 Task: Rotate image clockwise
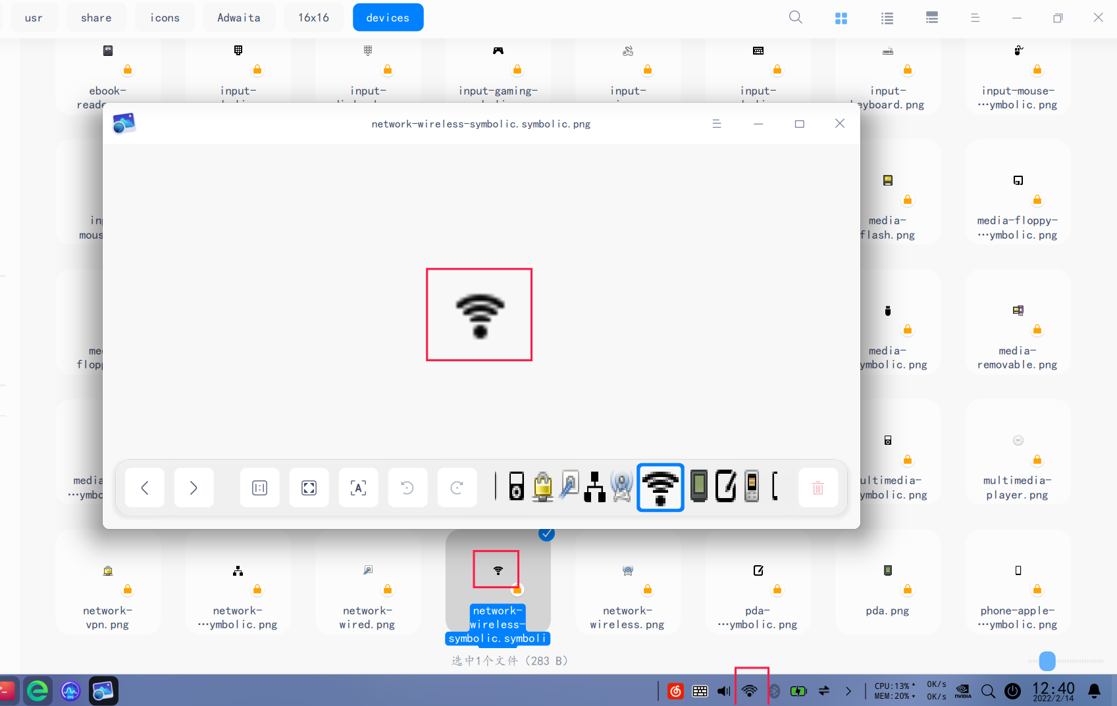[x=457, y=488]
